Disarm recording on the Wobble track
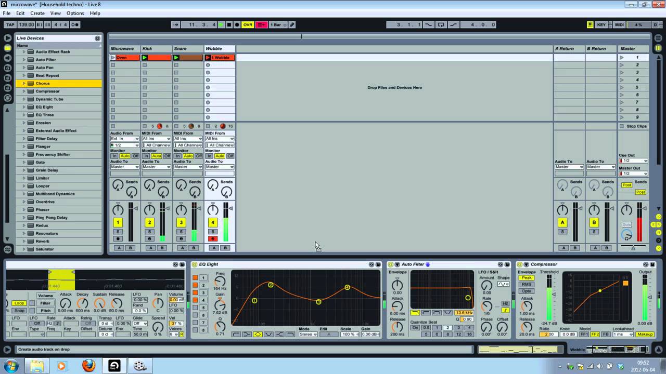This screenshot has height=374, width=666. 213,239
